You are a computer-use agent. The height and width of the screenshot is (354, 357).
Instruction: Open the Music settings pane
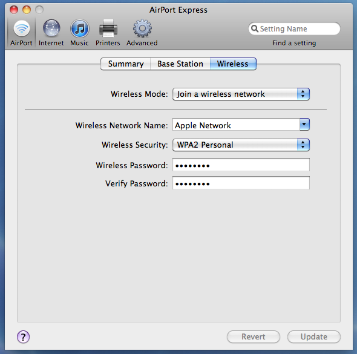coord(79,32)
